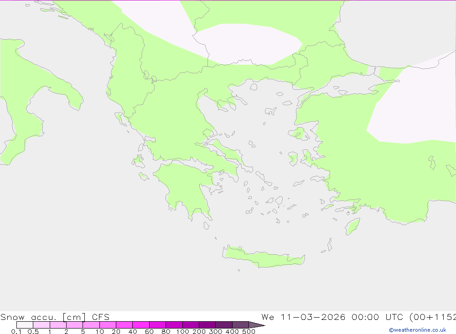Click the over-500 arrow end of the legend
Viewport: 456px width, 334px height.
(x=257, y=325)
